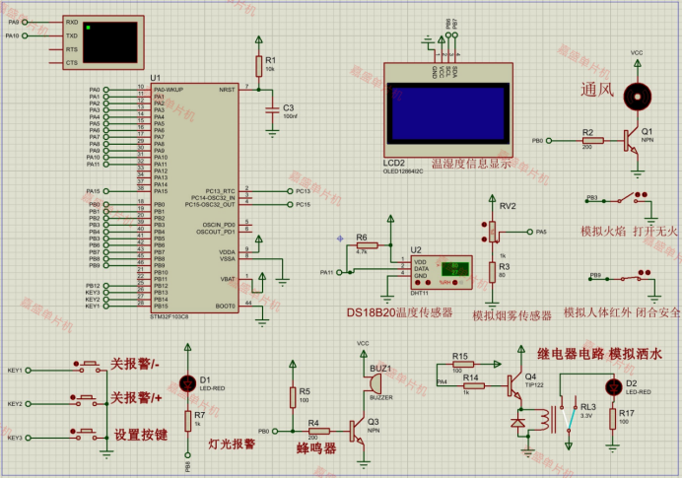Toggle the infrared simulation switch on PB9
The width and height of the screenshot is (682, 479).
[630, 277]
